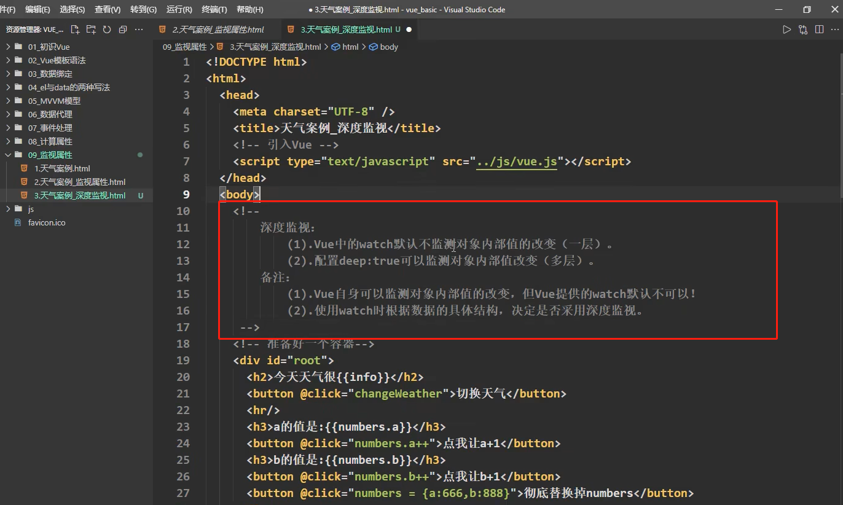Open favicon.ico in the file tree

[46, 222]
